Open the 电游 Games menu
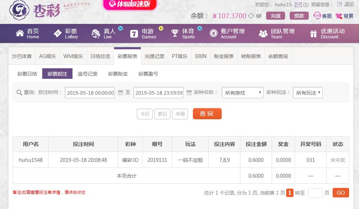 [143, 34]
